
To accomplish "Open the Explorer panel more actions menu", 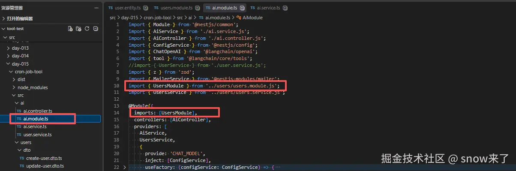I will [x=96, y=8].
